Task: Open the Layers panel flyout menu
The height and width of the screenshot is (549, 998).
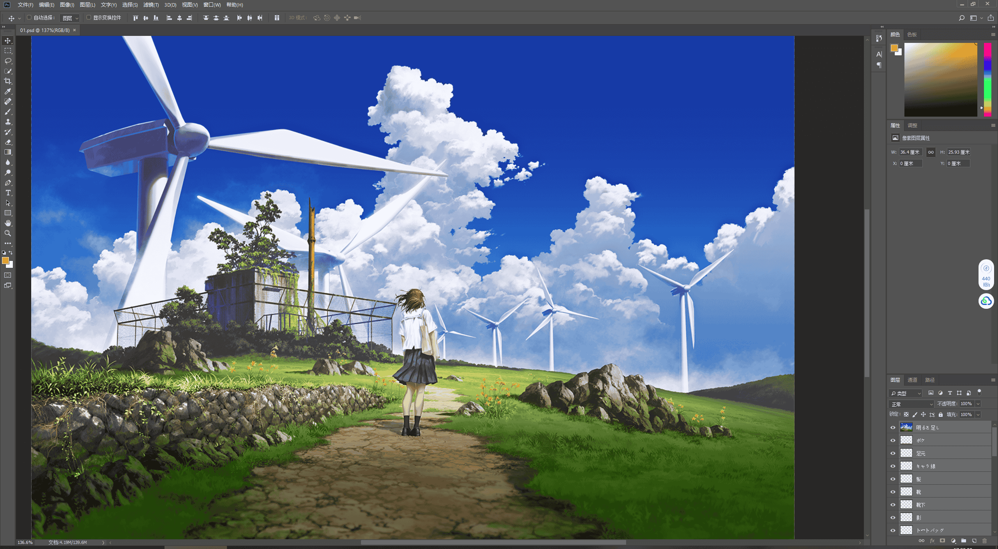Action: [993, 380]
